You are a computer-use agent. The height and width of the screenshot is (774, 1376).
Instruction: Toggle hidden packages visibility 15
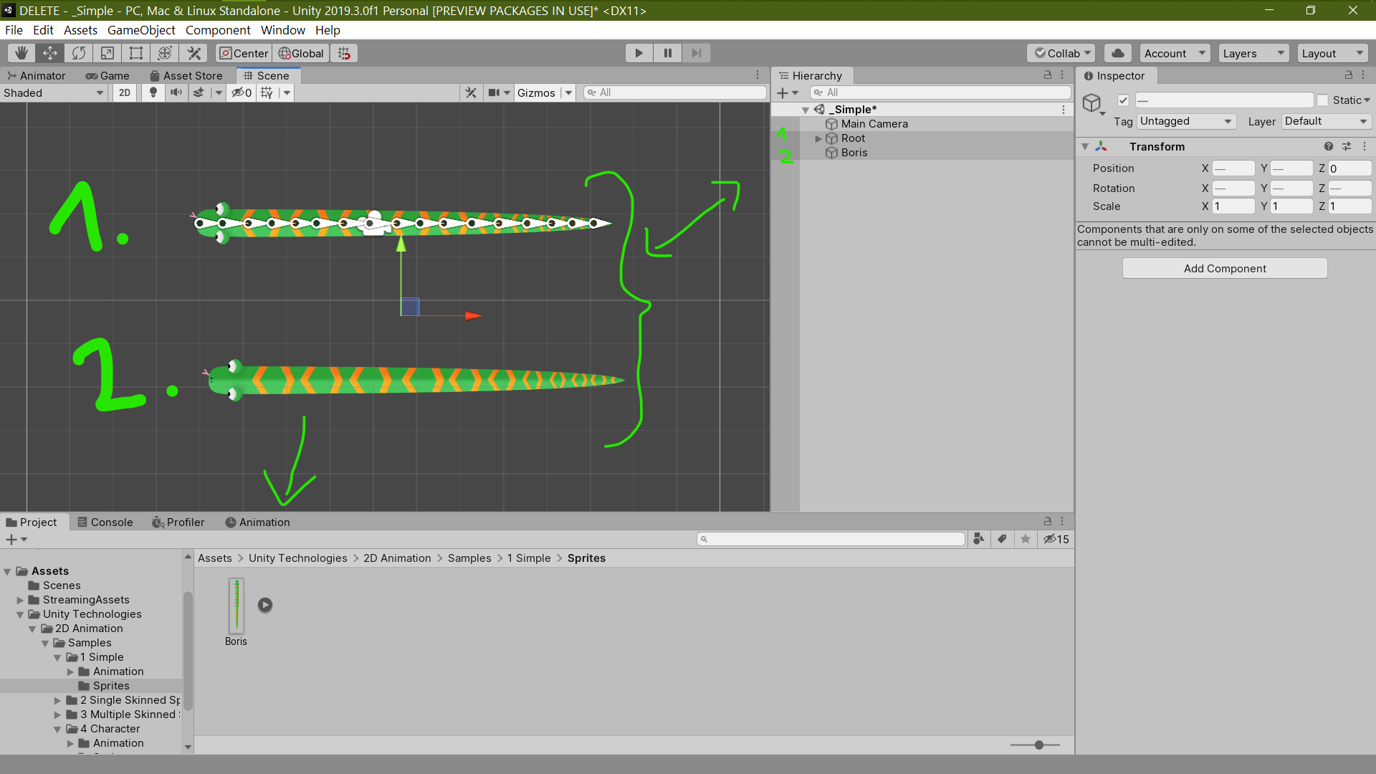(1056, 539)
